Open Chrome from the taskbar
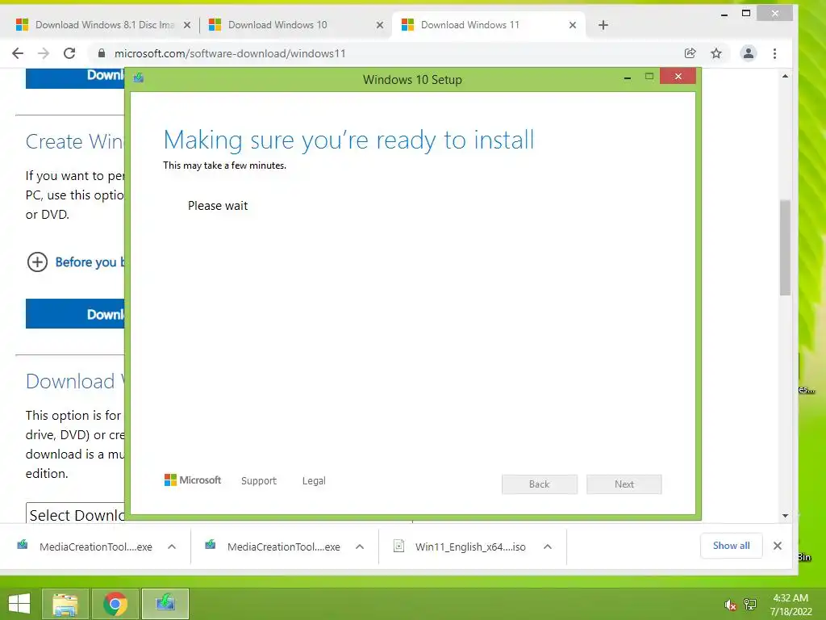This screenshot has height=620, width=826. pos(115,604)
